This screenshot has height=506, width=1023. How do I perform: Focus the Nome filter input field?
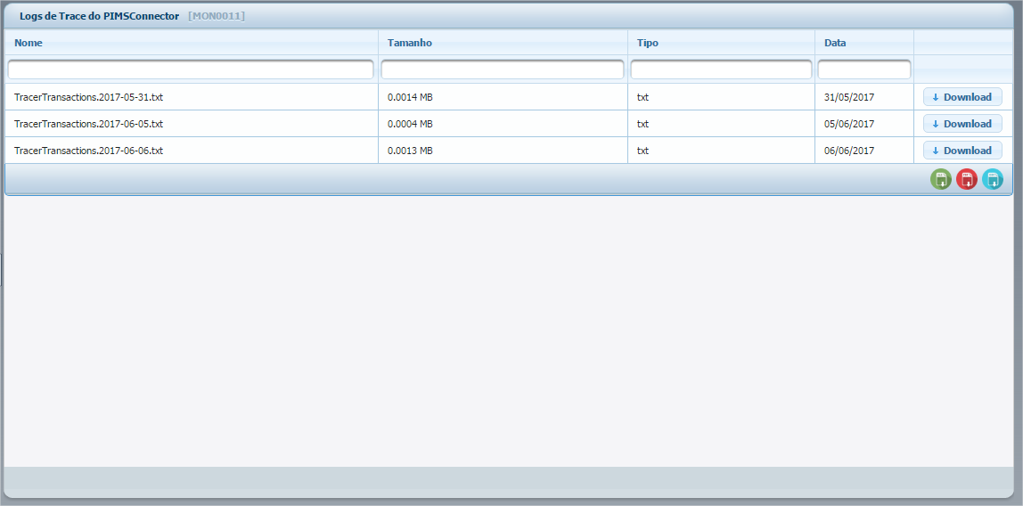click(191, 69)
